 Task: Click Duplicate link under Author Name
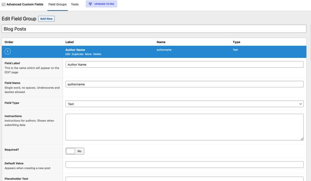[x=77, y=54]
